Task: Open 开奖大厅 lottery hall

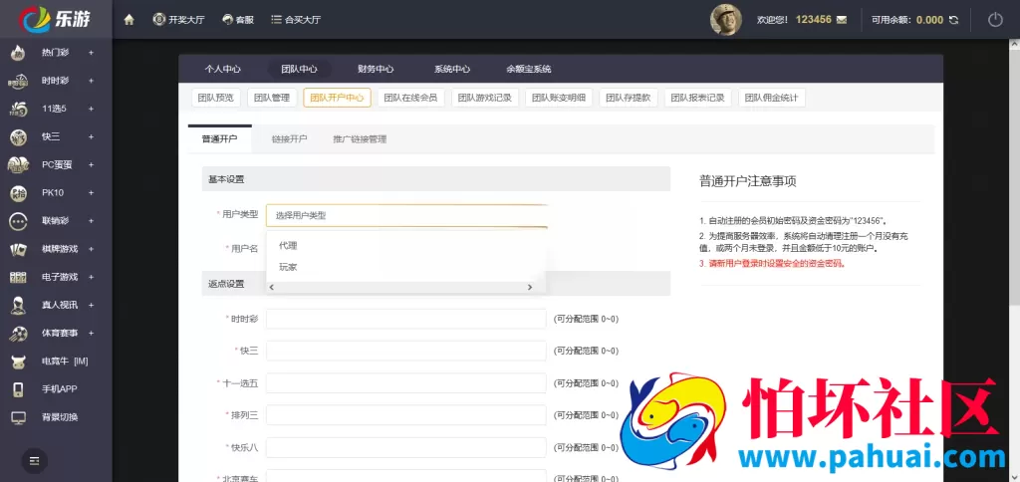Action: (x=178, y=20)
